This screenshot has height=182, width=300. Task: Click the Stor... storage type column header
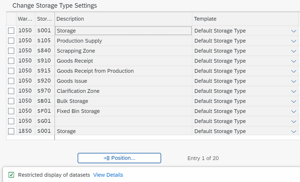[x=45, y=19]
